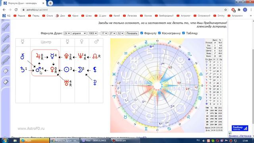Open the minutes dropdown showing 27
Image resolution: width=254 pixels, height=143 pixels.
click(x=112, y=33)
